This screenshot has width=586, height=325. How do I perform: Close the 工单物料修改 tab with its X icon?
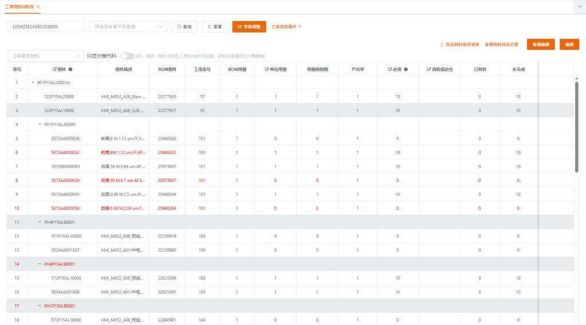pyautogui.click(x=38, y=7)
